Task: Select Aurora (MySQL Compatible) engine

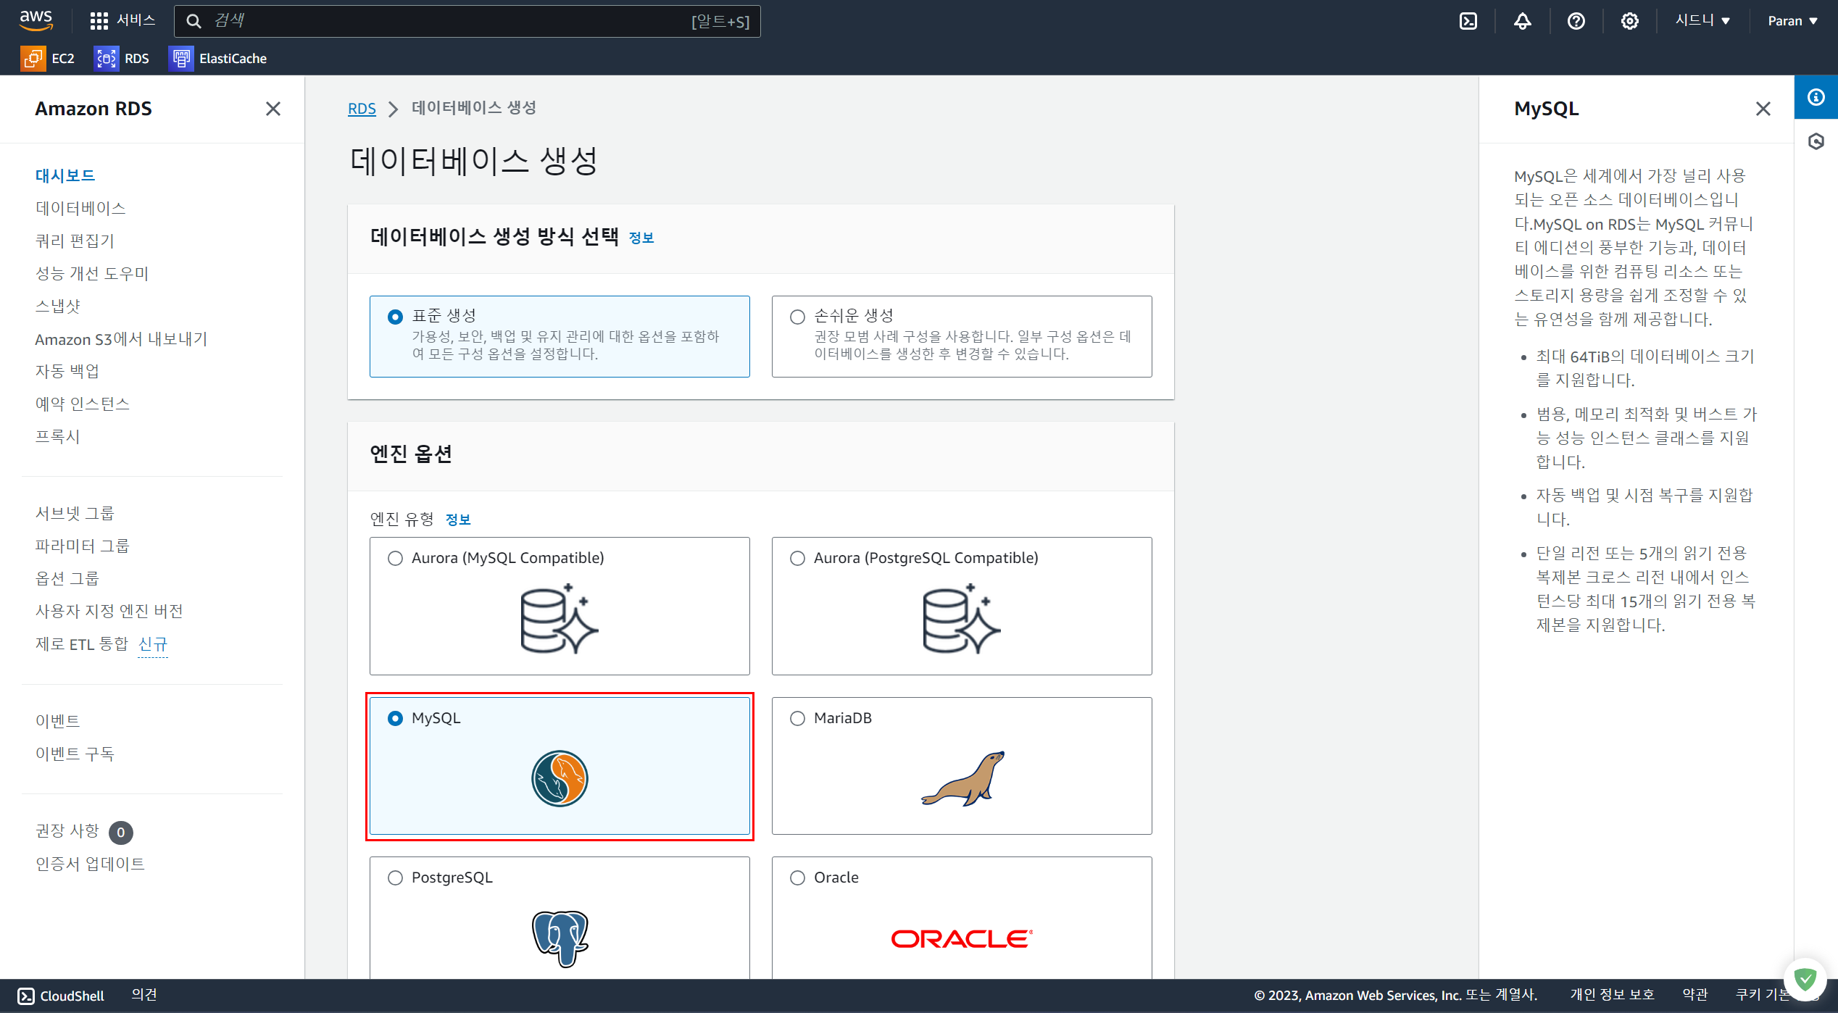Action: [395, 558]
